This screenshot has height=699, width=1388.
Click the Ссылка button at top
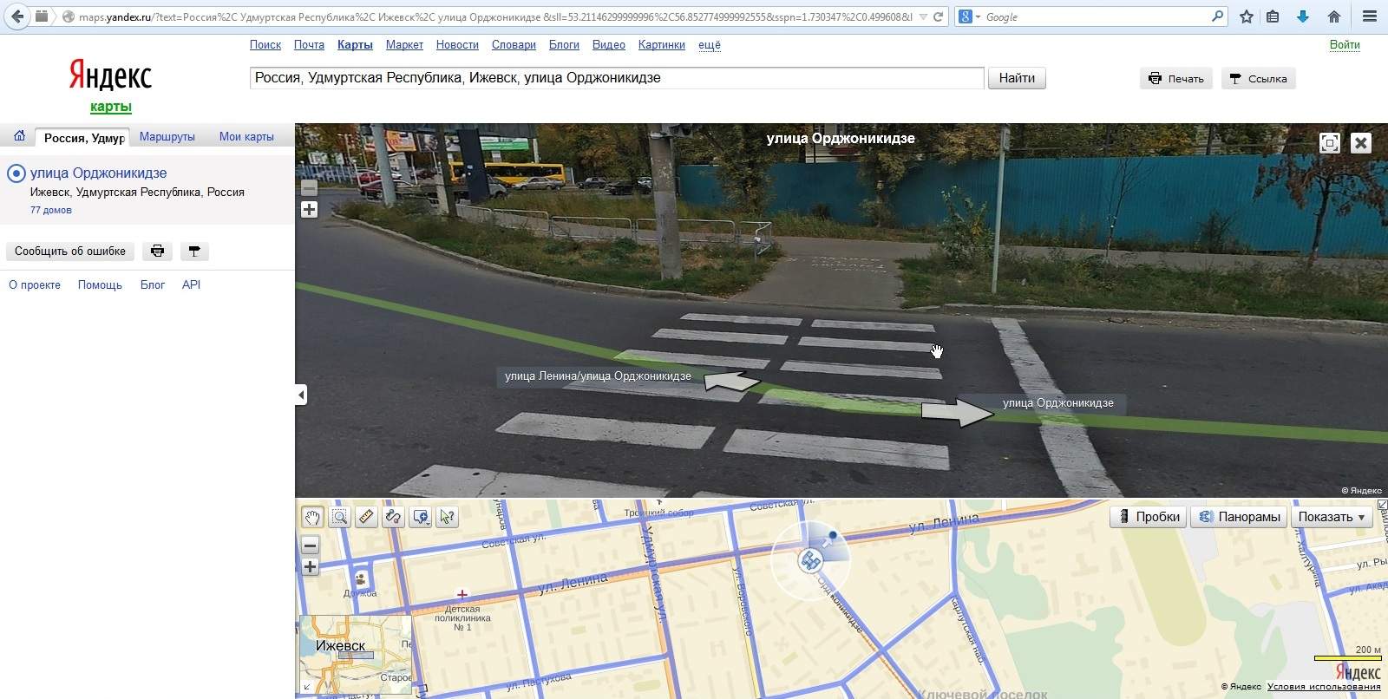[x=1259, y=79]
